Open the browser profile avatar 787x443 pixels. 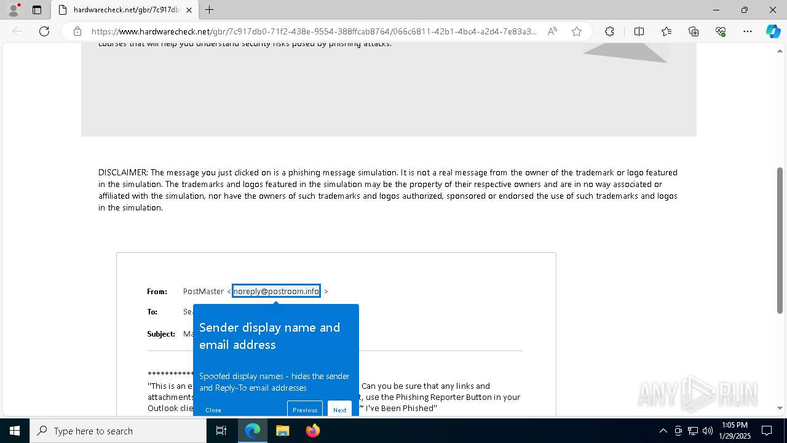14,10
